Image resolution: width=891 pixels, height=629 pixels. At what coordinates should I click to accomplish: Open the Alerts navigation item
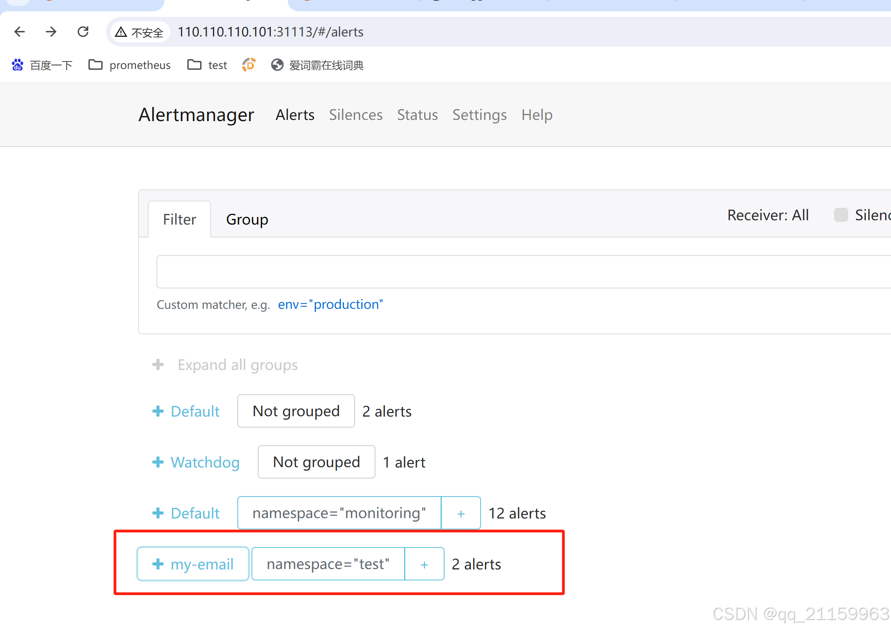295,115
